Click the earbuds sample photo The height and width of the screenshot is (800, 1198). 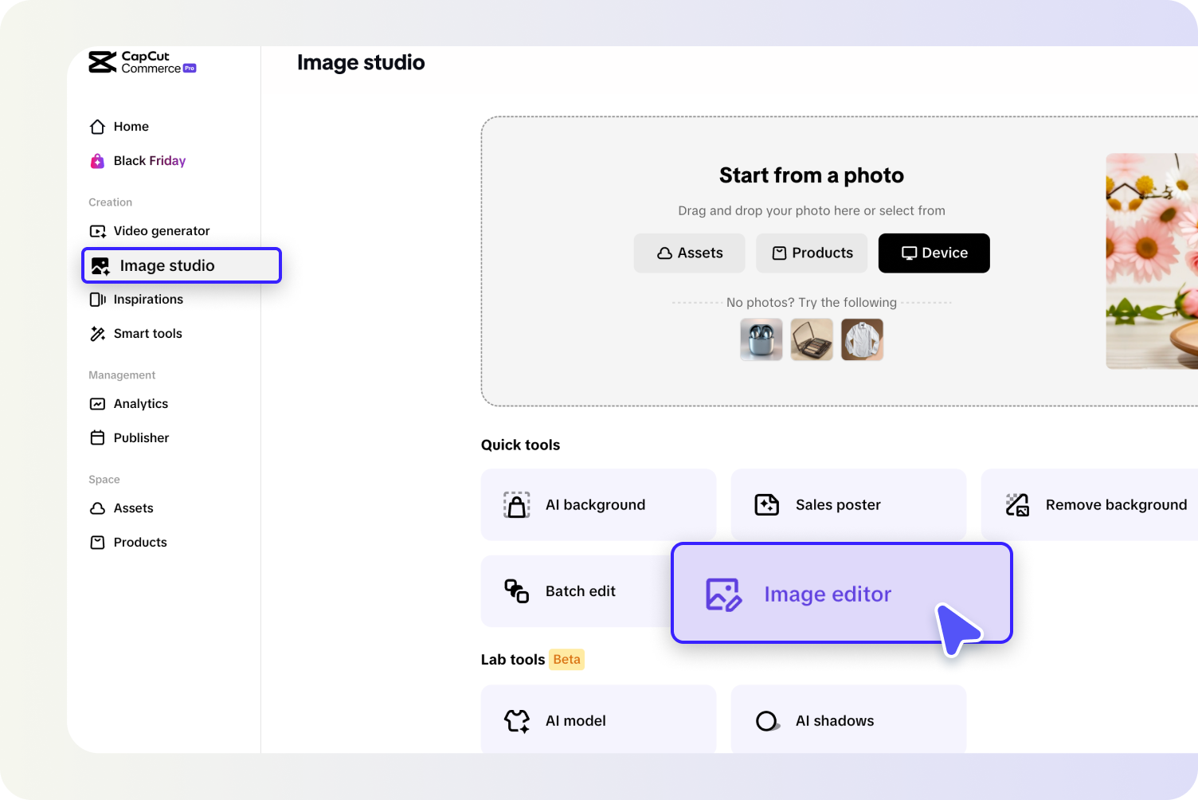tap(761, 339)
